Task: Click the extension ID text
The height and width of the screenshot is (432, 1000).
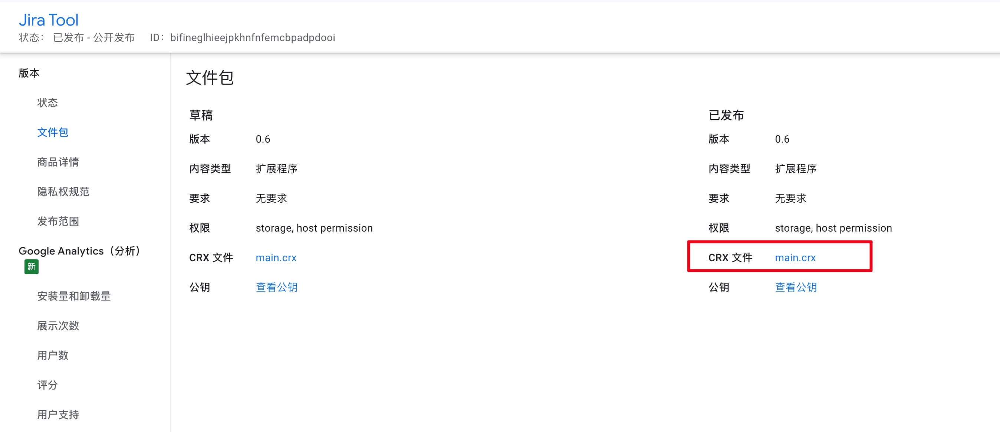Action: pyautogui.click(x=253, y=38)
